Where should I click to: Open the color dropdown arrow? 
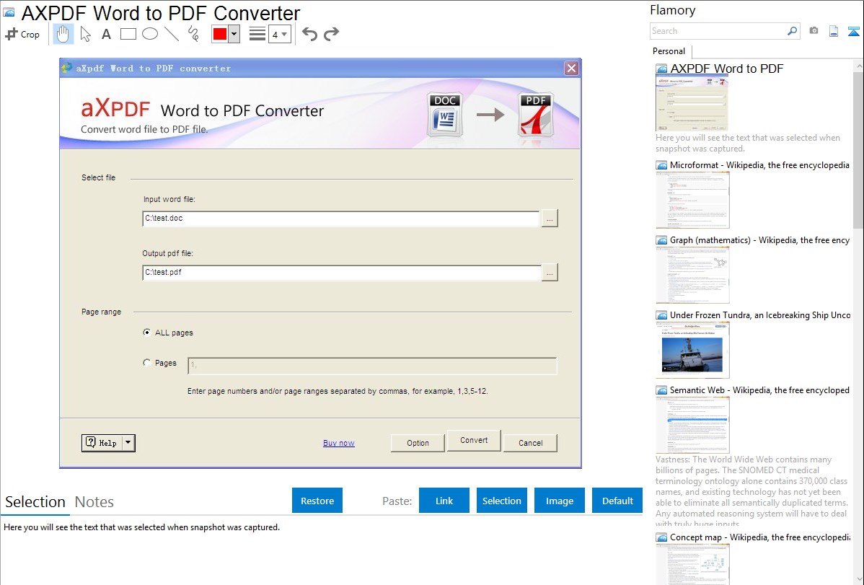(234, 34)
